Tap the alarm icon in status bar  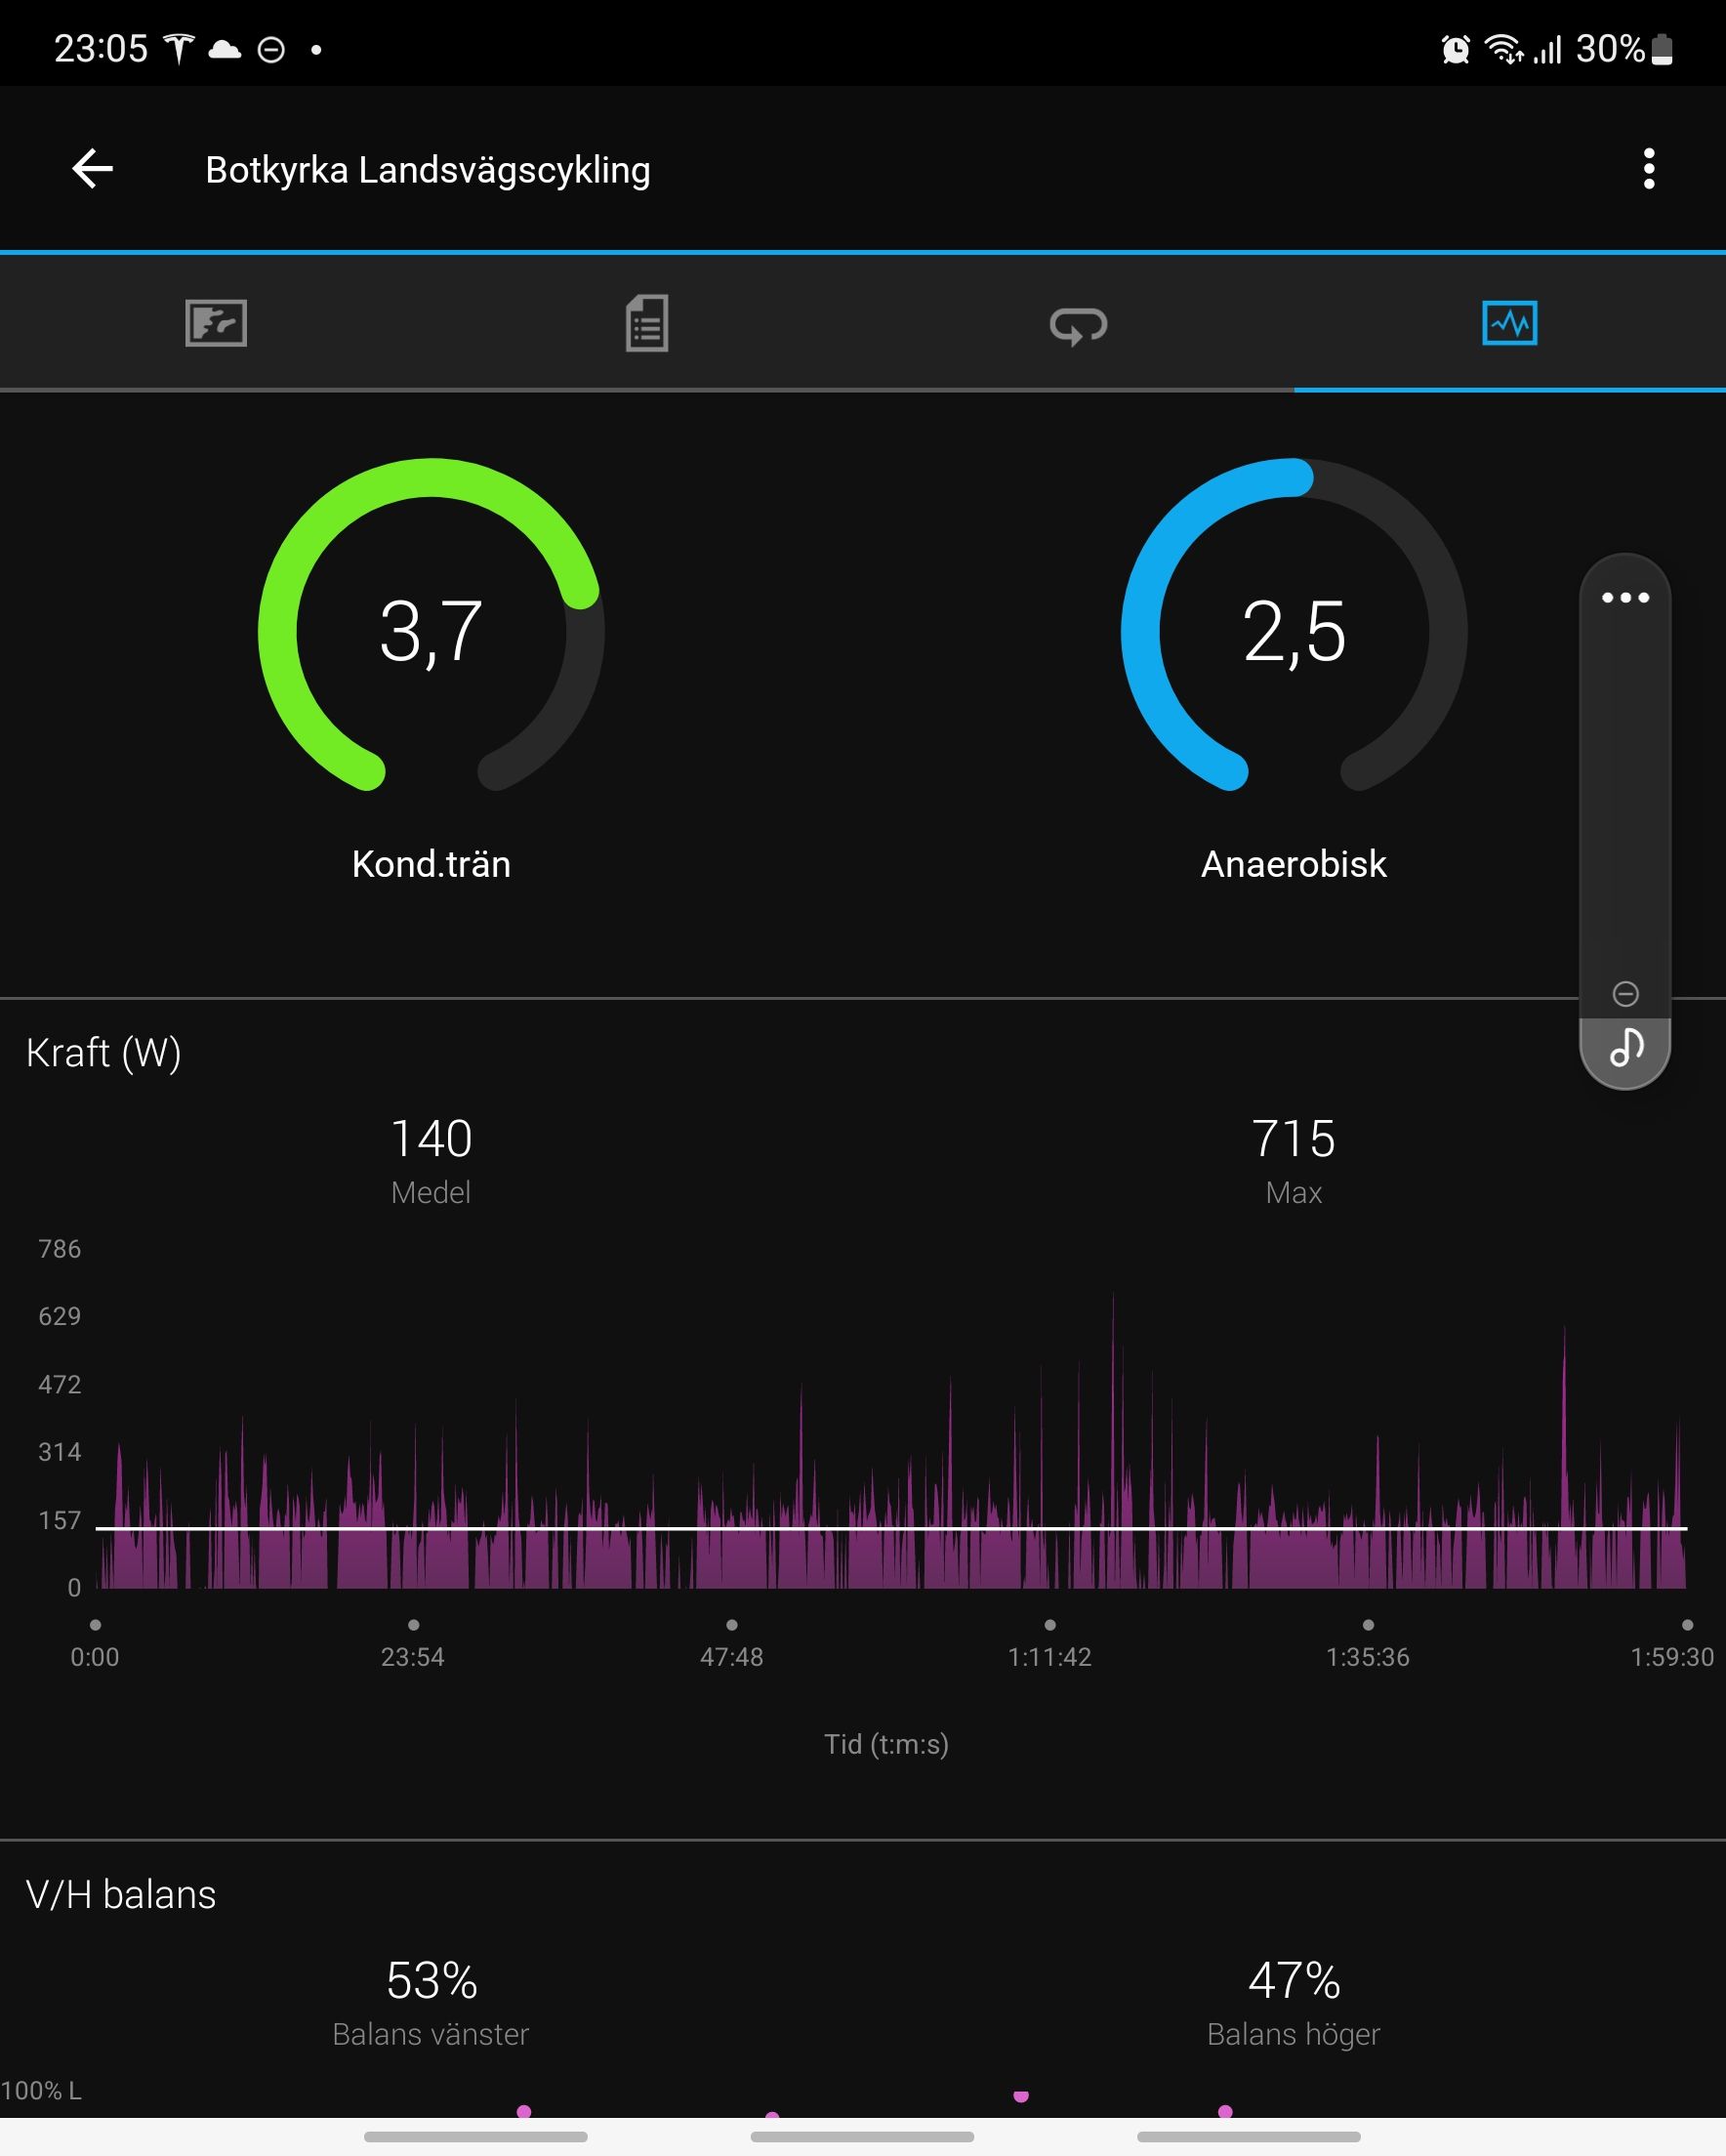point(1456,49)
